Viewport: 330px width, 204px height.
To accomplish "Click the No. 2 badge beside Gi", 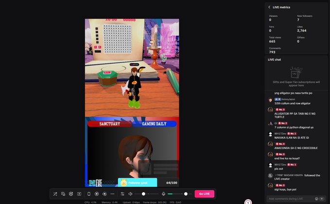I will 283,123.
